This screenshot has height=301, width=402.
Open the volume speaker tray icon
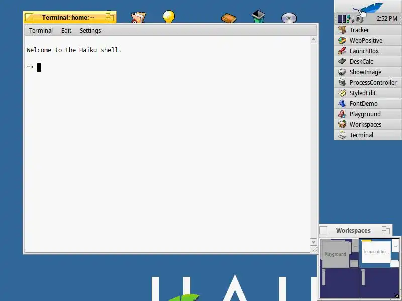(360, 19)
